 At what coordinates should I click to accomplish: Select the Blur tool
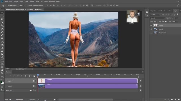(2, 51)
